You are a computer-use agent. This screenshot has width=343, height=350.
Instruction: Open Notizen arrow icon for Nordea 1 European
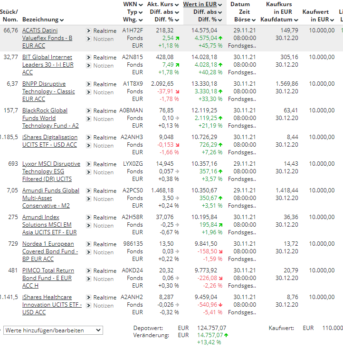tap(88, 252)
